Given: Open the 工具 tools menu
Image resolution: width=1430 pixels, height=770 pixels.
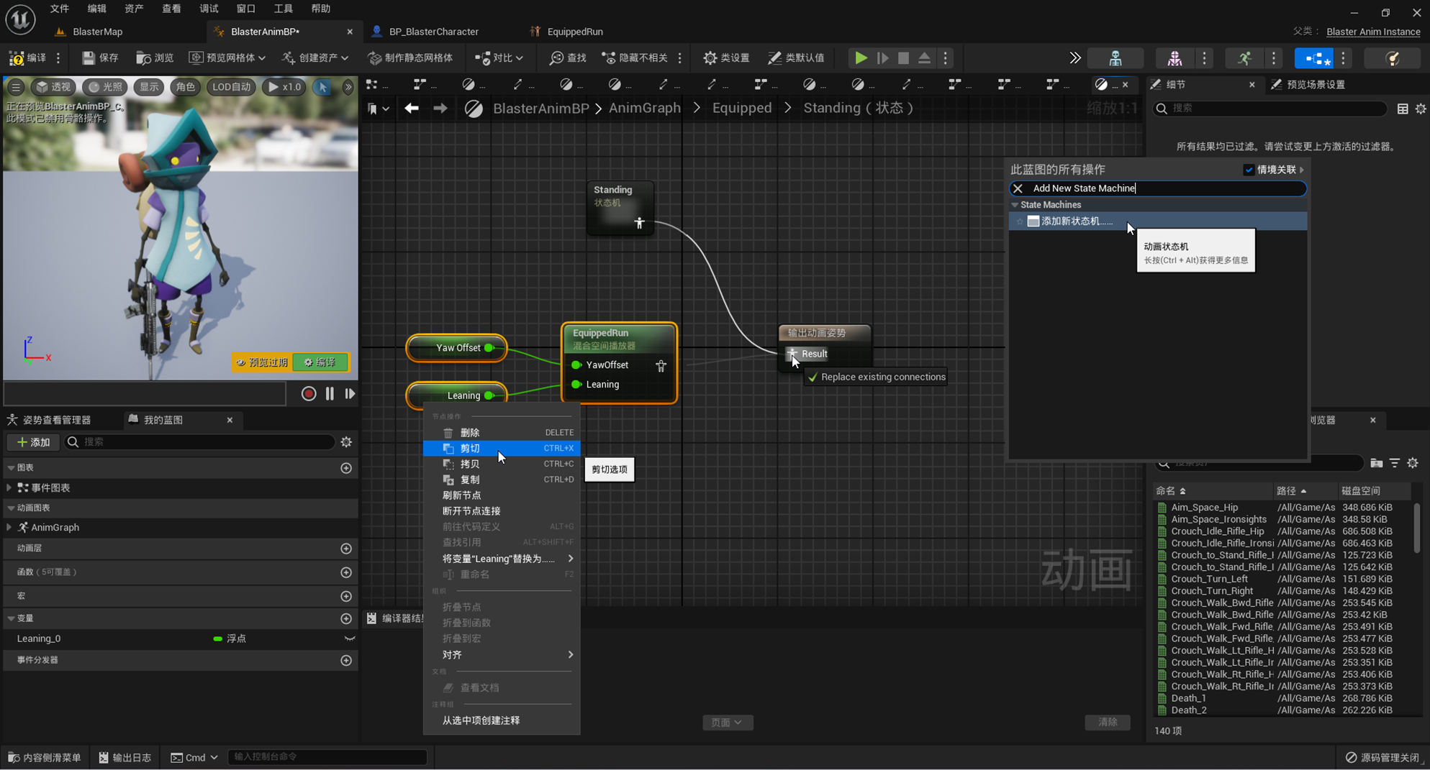Looking at the screenshot, I should click(283, 9).
